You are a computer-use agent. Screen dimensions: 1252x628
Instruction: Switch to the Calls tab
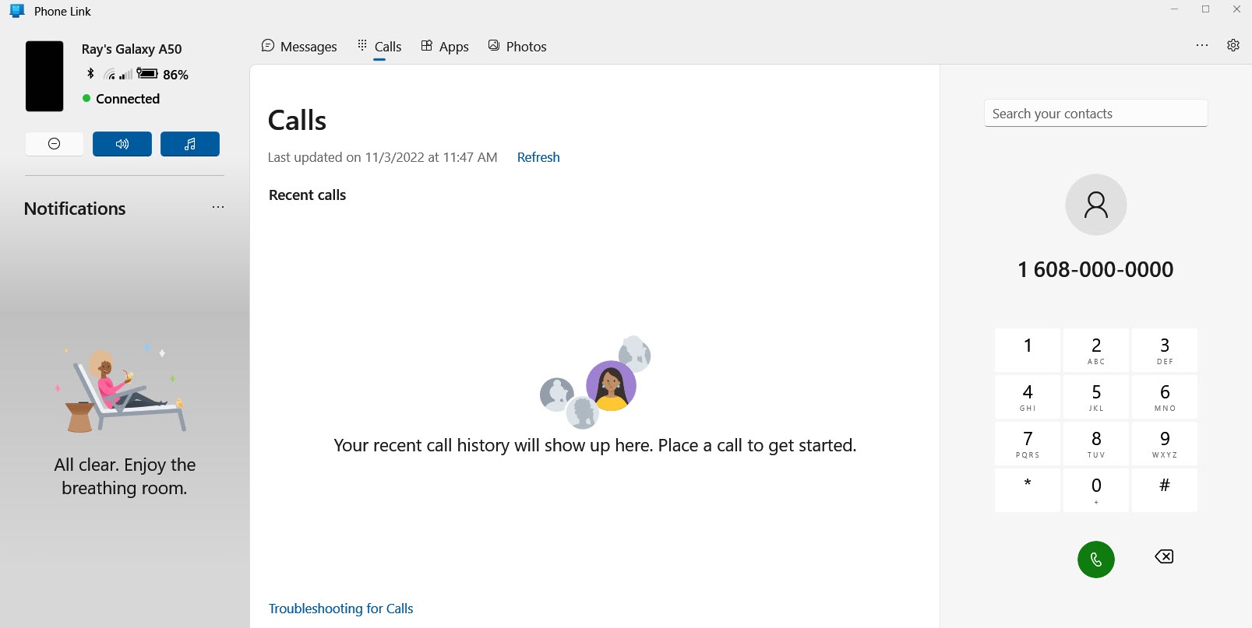pos(379,47)
